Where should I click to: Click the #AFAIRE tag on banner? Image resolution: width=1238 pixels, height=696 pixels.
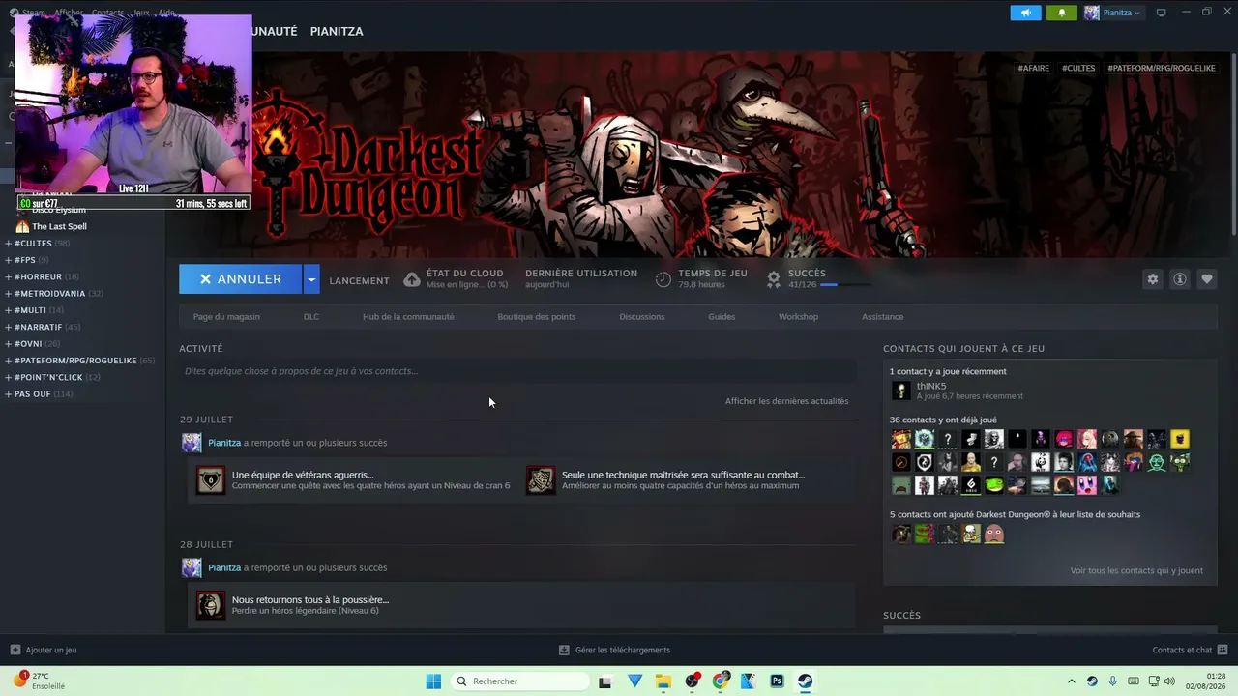point(1033,69)
